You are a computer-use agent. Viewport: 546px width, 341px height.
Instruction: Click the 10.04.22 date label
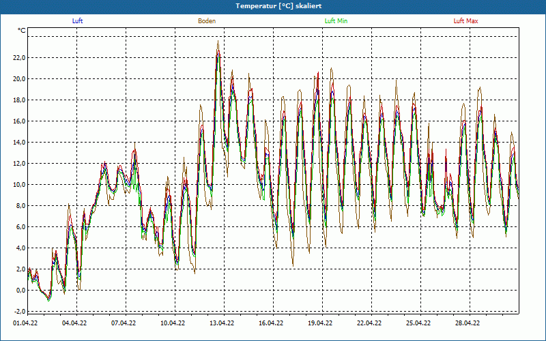click(x=173, y=323)
